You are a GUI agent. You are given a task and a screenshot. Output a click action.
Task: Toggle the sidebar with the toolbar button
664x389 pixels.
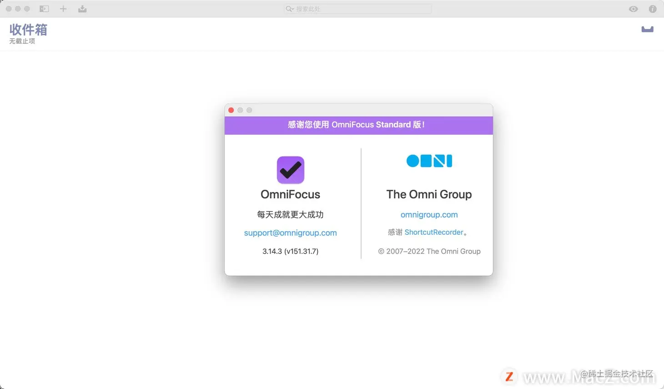(x=44, y=9)
